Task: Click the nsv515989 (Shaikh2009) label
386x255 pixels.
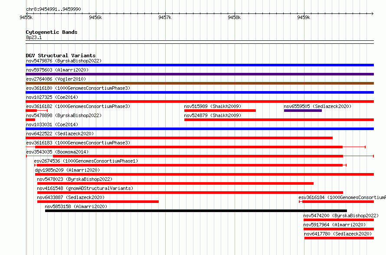Action: (x=213, y=106)
